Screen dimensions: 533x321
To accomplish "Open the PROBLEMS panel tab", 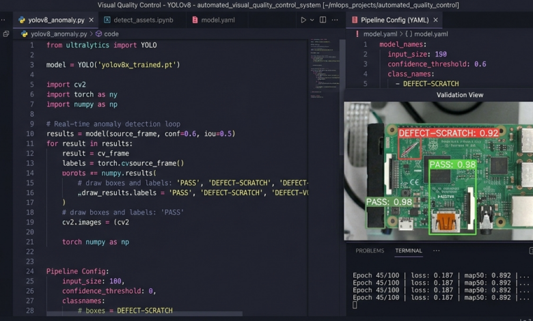I will click(x=370, y=251).
